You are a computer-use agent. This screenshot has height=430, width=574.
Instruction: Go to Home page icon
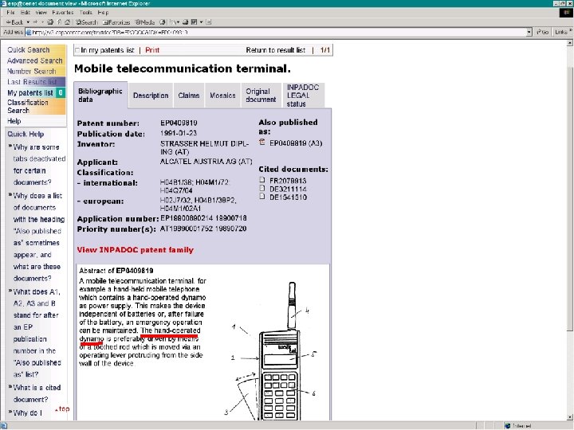pyautogui.click(x=67, y=22)
